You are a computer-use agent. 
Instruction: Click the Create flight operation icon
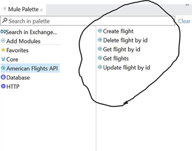[100, 31]
